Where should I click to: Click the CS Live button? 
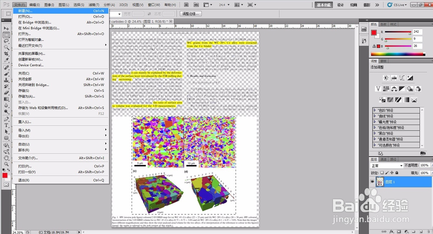click(x=397, y=5)
